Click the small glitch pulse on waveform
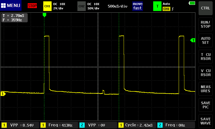The image size is (215, 129). pos(103,92)
